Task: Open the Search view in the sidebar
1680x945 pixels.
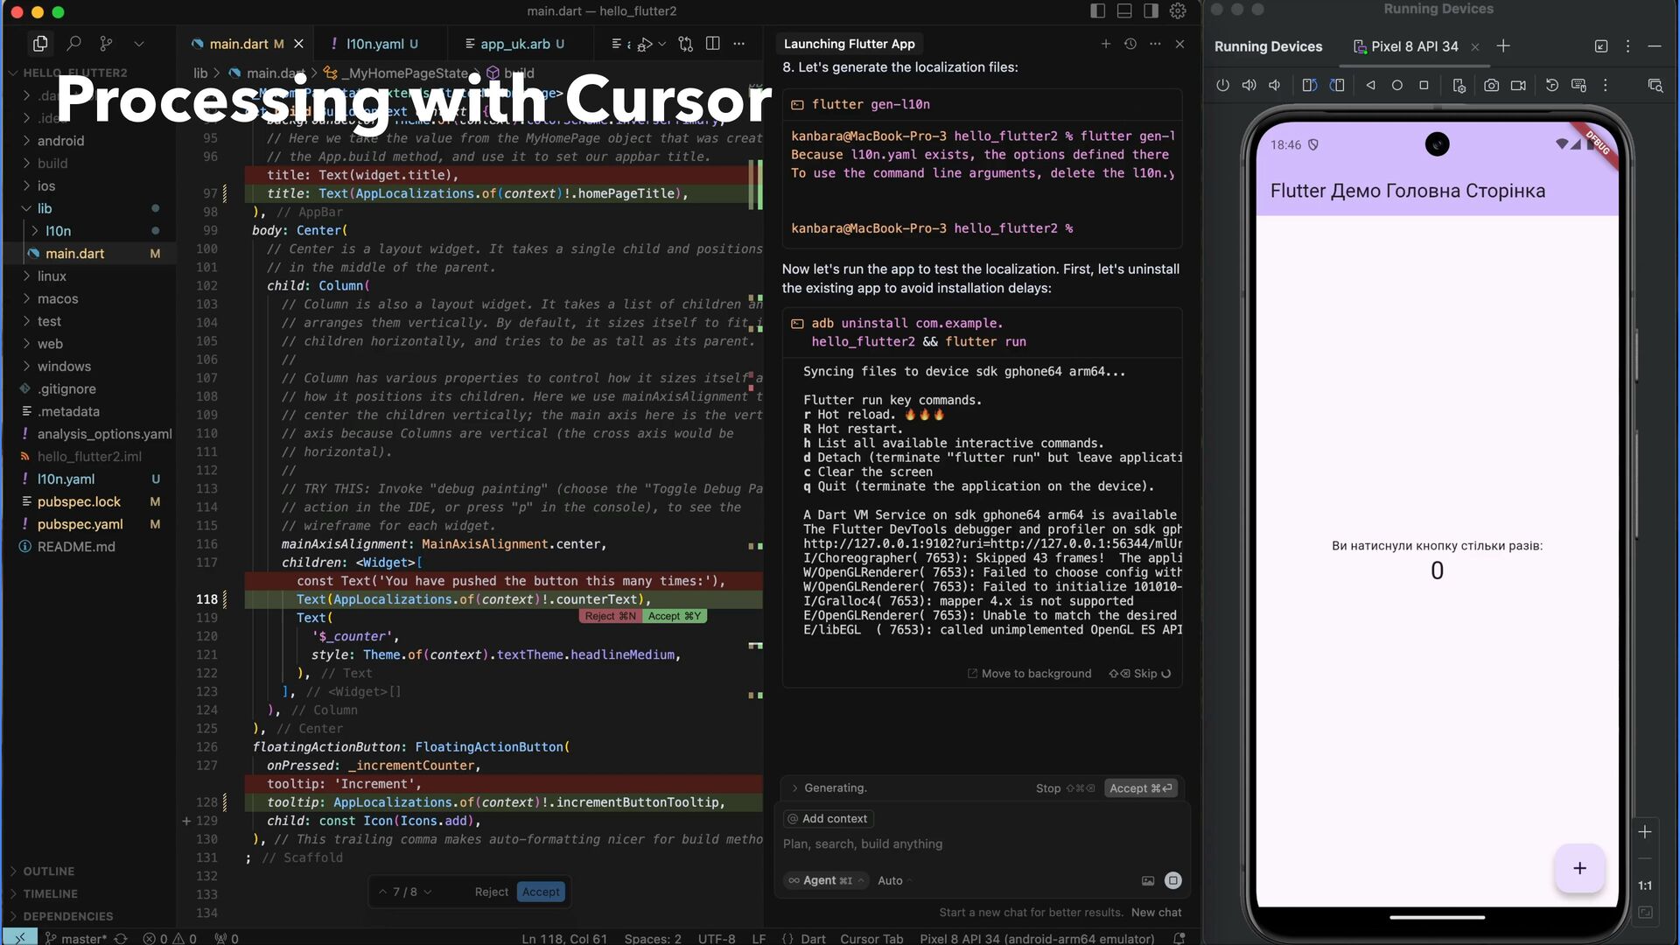Action: pyautogui.click(x=74, y=44)
